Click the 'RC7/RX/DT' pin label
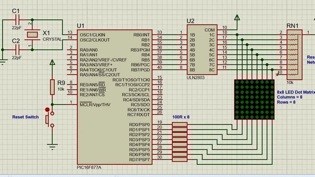The image size is (315, 177). click(x=139, y=115)
